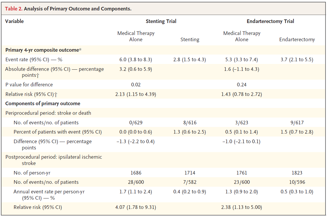Click the 1823 person-yr value
327x217 pixels.
297,173
